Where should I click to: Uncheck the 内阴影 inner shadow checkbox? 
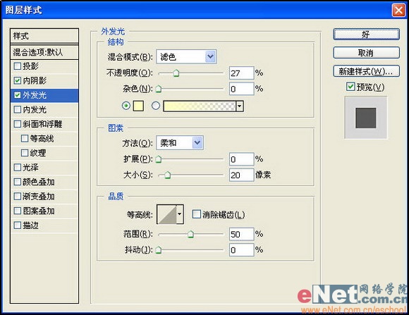(17, 80)
